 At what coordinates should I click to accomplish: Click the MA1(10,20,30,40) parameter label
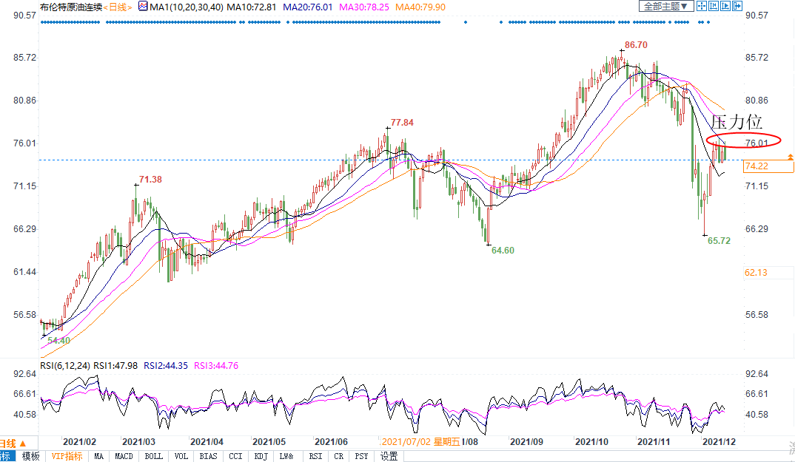click(187, 7)
